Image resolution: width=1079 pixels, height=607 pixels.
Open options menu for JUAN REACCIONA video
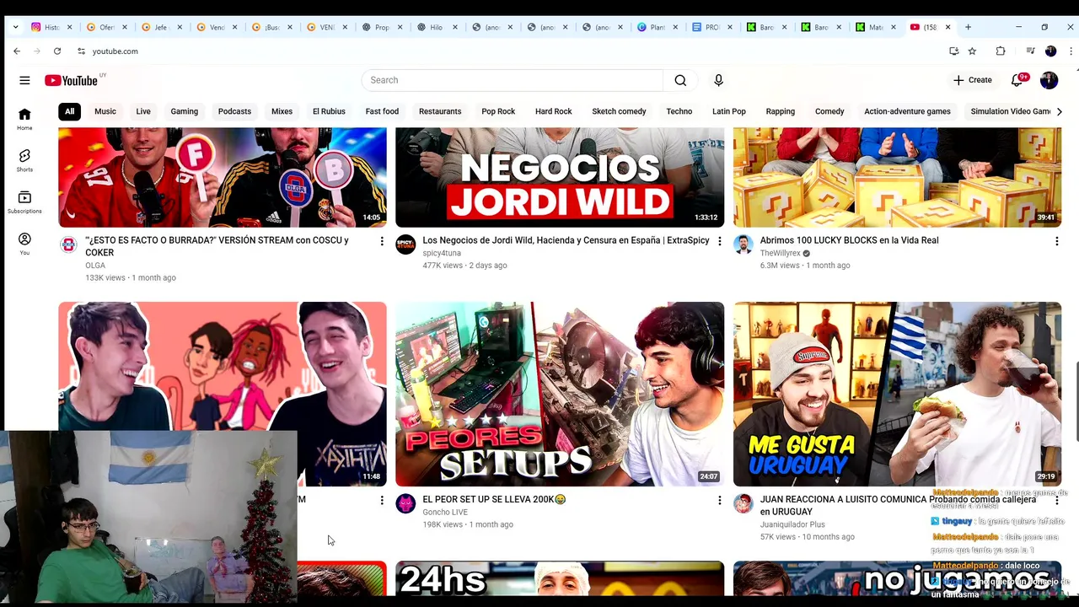1056,501
